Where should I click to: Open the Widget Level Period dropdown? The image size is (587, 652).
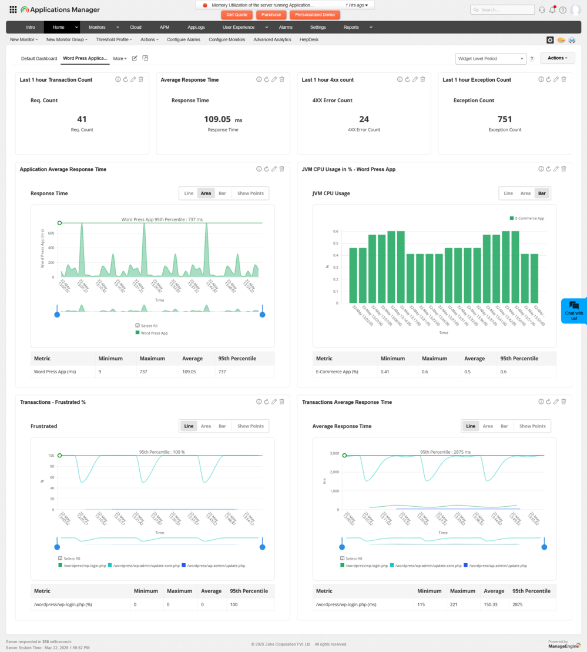tap(491, 59)
